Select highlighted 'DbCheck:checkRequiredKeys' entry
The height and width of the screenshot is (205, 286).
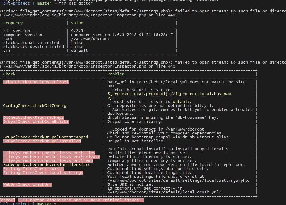(33, 117)
